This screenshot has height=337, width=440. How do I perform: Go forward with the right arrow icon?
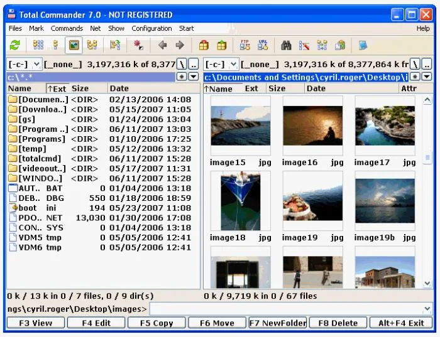[180, 45]
